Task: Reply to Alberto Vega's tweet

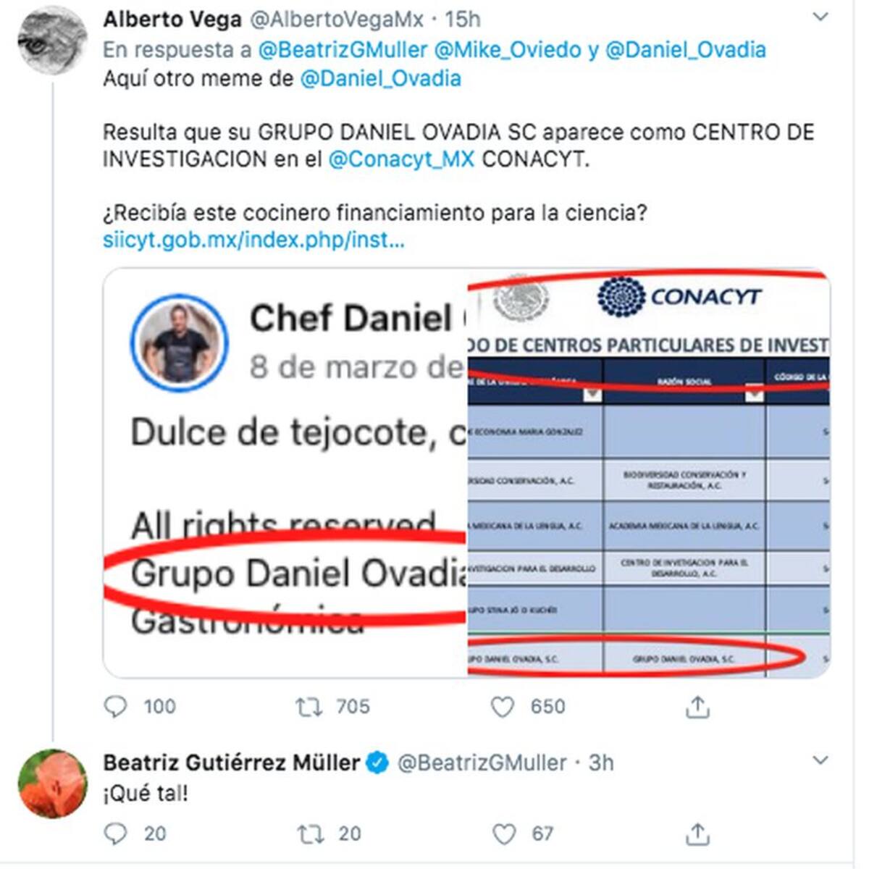Action: [x=117, y=707]
